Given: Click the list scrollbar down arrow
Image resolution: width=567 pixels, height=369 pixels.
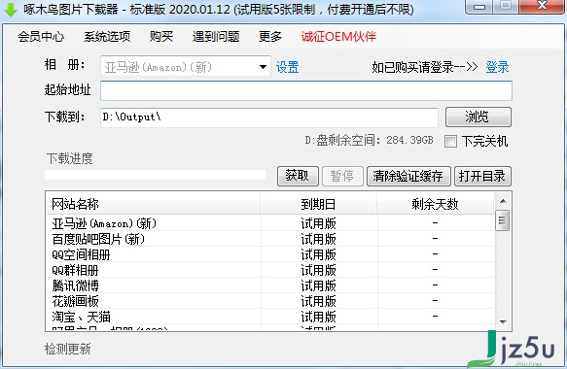Looking at the screenshot, I should tap(503, 321).
